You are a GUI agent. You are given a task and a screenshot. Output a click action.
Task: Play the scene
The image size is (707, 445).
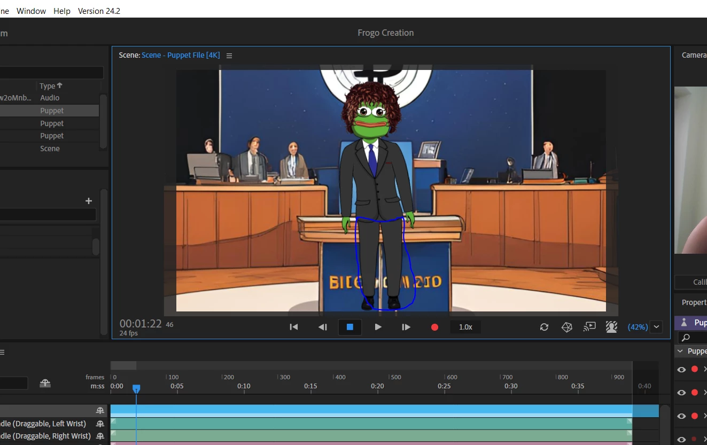(378, 327)
